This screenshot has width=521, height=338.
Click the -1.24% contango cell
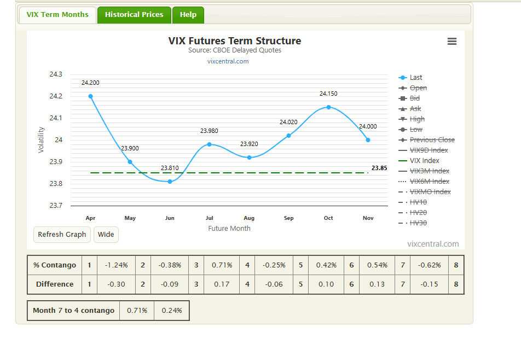click(x=116, y=265)
